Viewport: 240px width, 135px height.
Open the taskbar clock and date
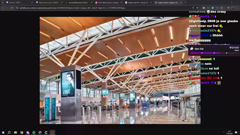pos(229,132)
